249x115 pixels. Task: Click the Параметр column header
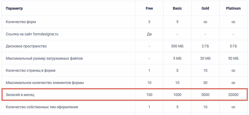14,8
